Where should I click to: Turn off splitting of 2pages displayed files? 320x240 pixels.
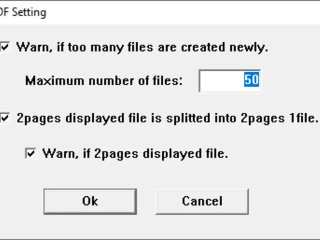coord(5,118)
